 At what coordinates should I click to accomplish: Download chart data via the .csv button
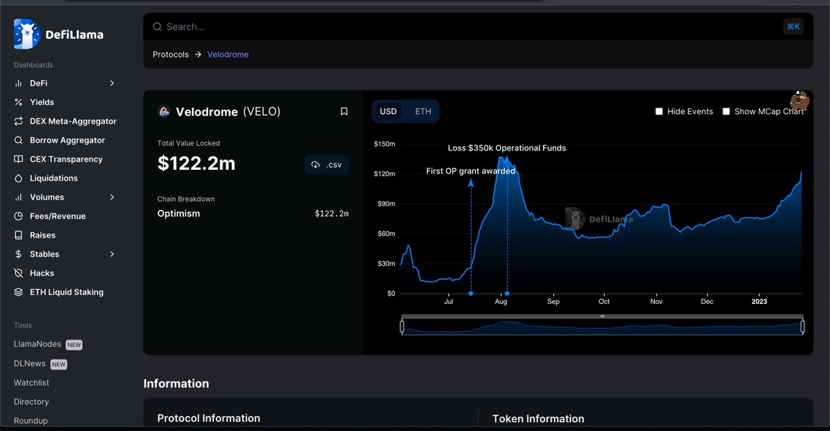[326, 164]
